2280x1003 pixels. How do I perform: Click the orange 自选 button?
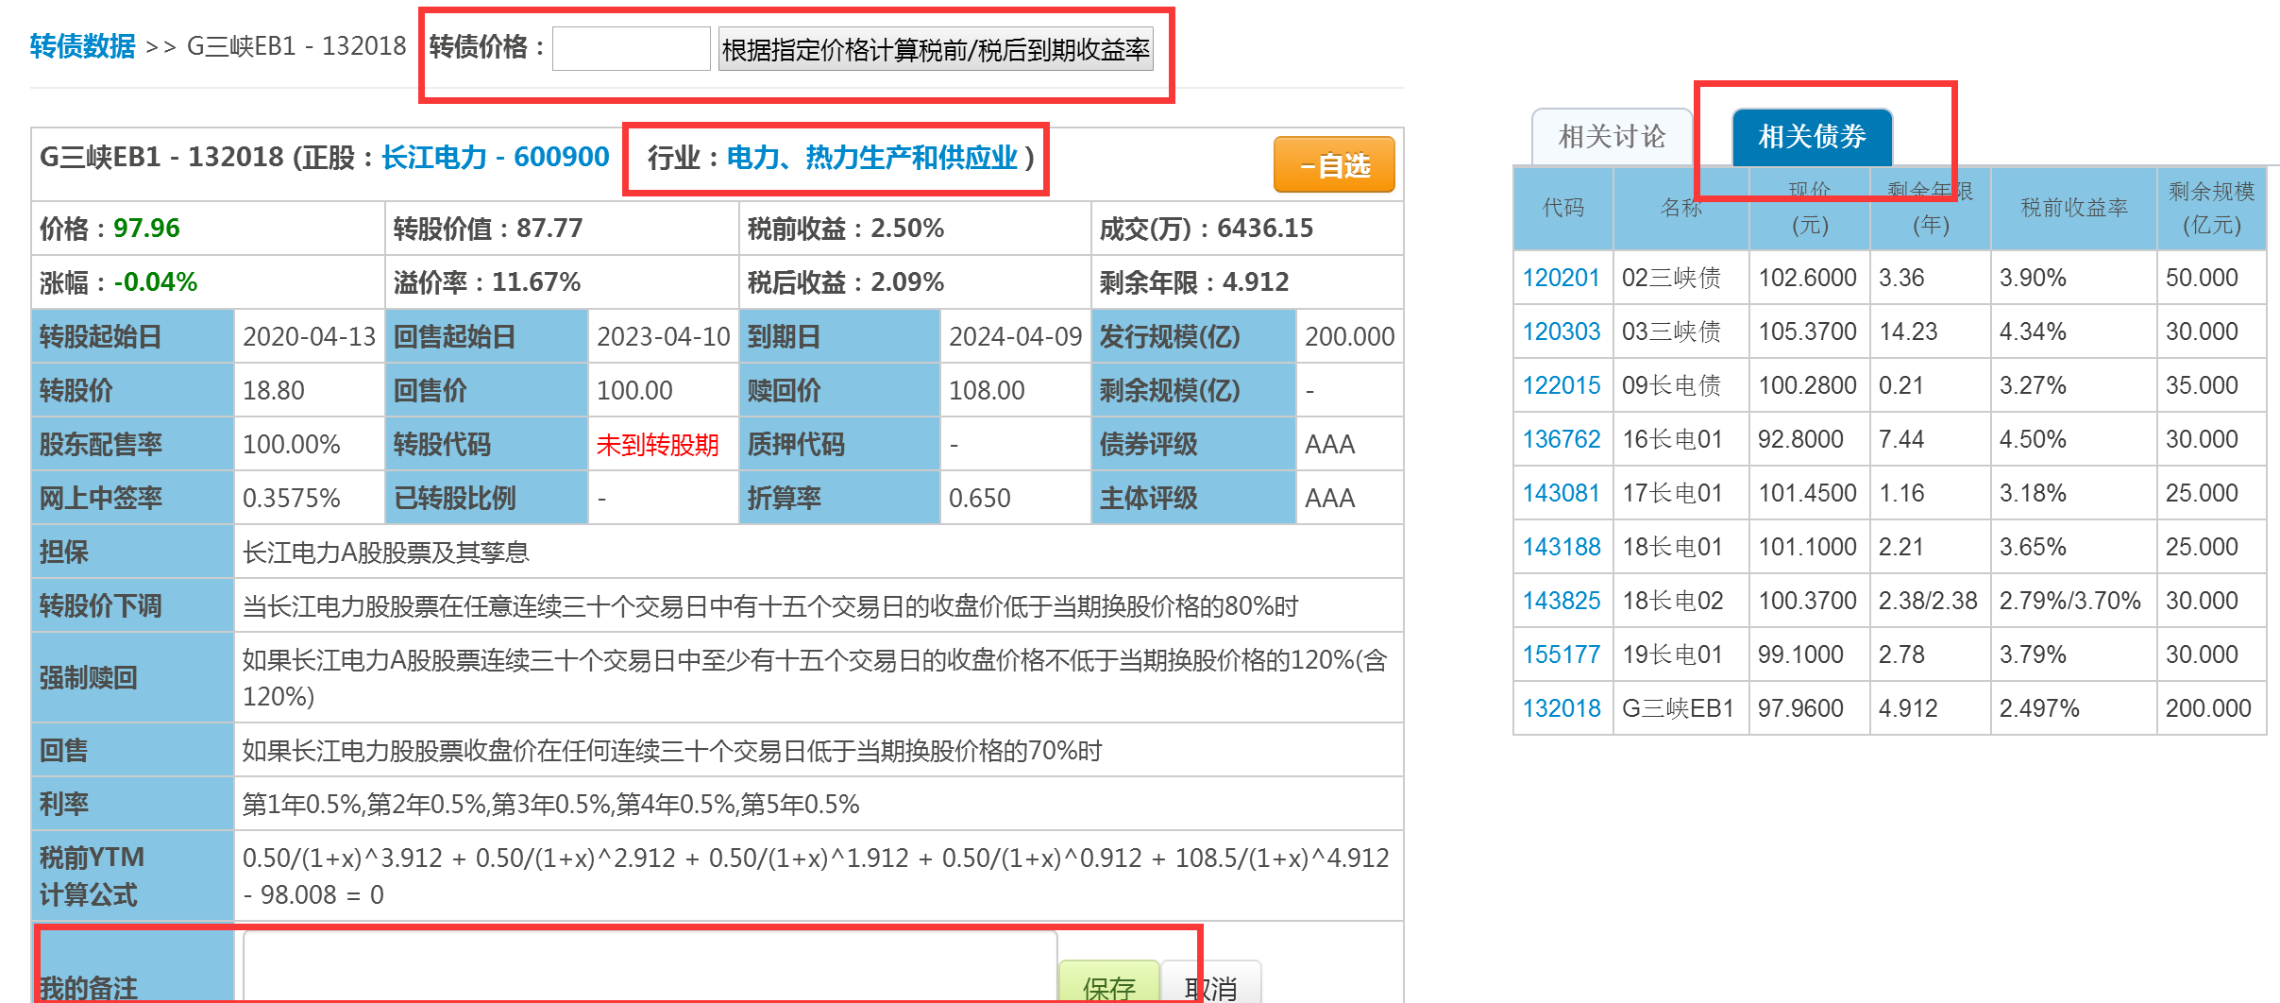coord(1333,165)
